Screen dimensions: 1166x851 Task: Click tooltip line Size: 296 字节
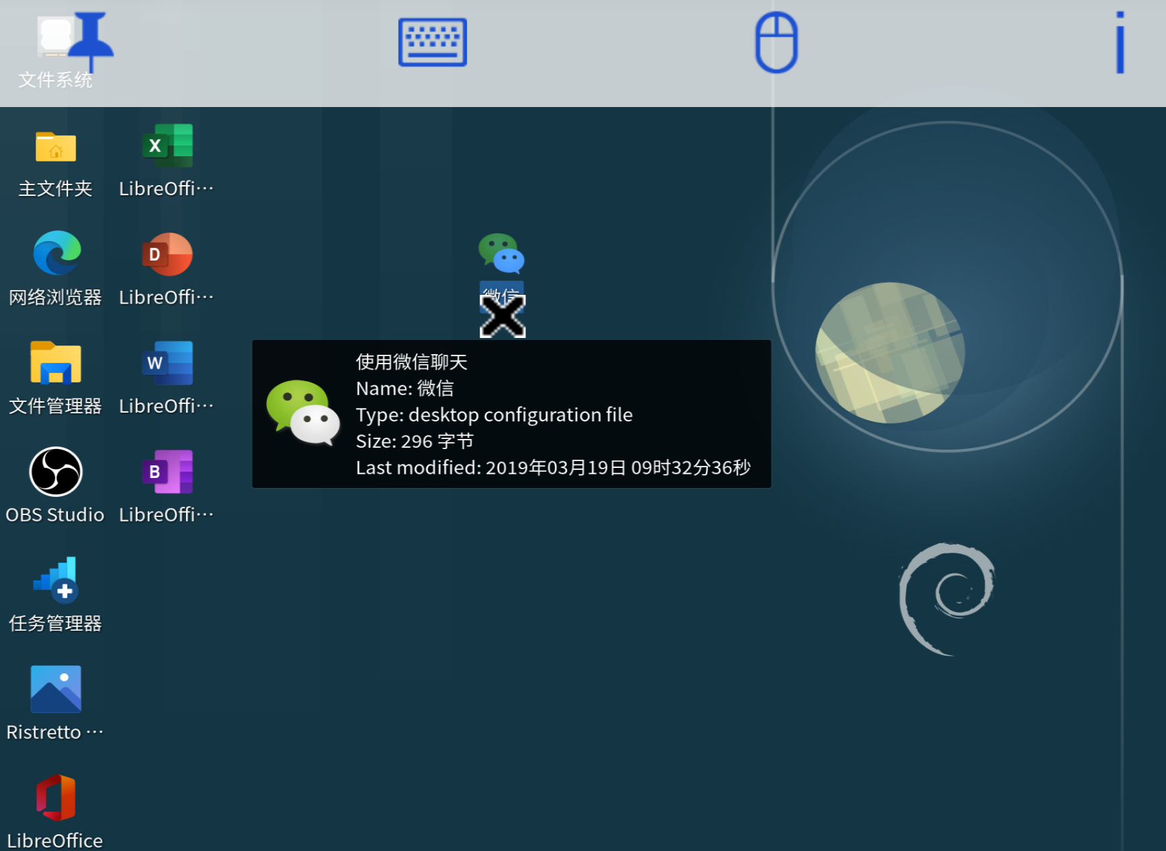415,441
